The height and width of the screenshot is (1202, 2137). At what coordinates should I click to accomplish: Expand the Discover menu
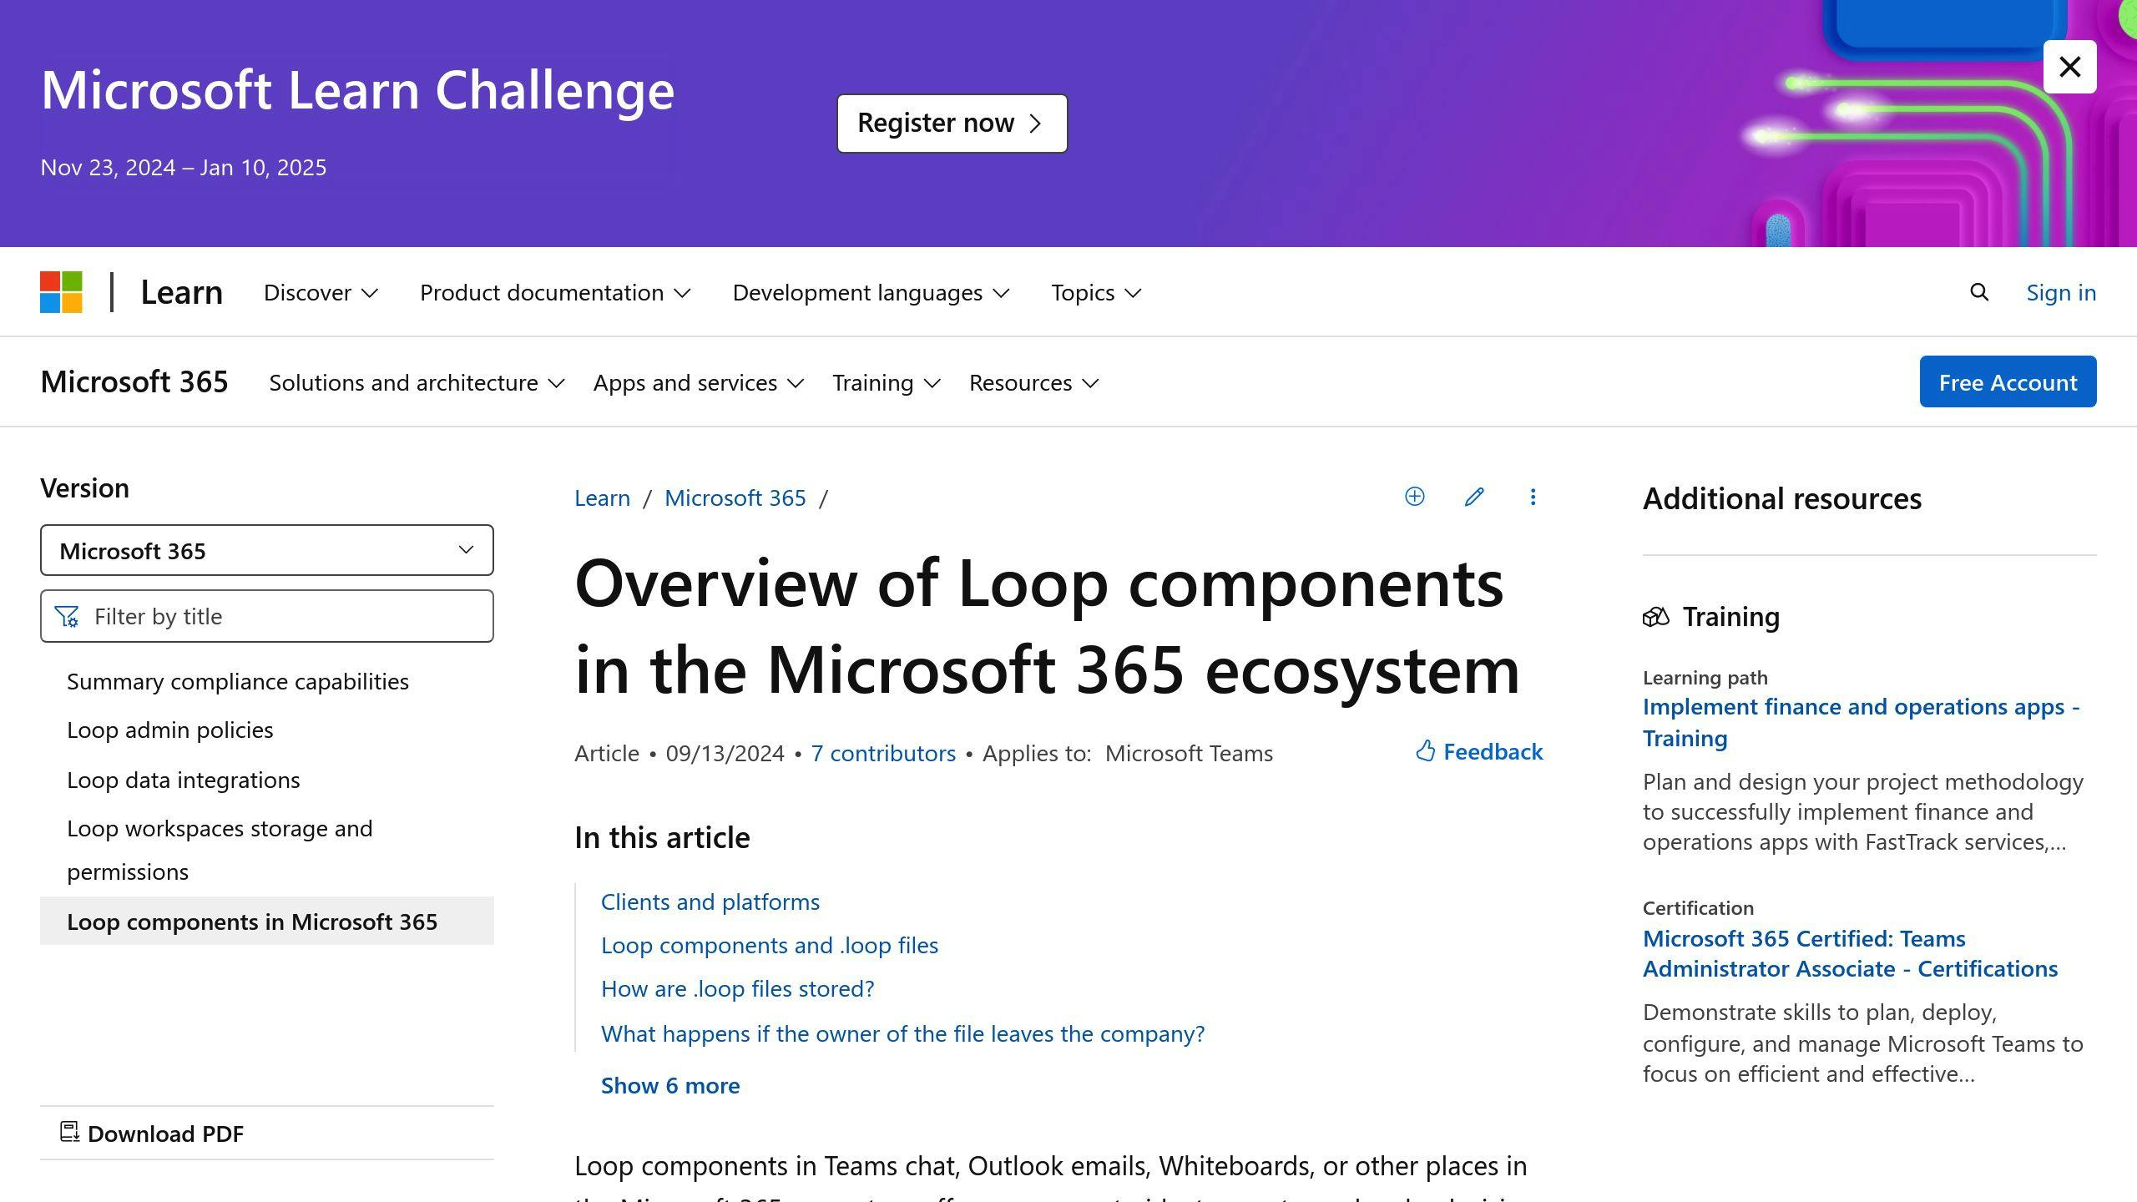click(x=321, y=292)
